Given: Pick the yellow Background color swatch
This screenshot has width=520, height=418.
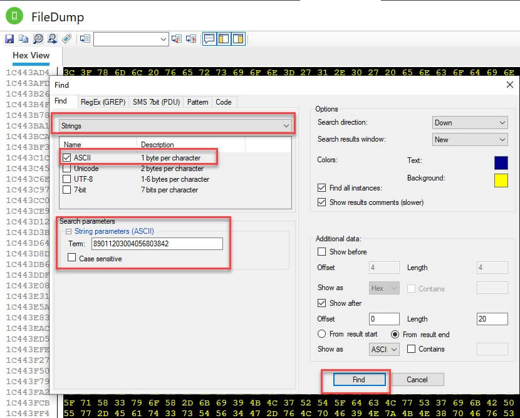Looking at the screenshot, I should [501, 180].
